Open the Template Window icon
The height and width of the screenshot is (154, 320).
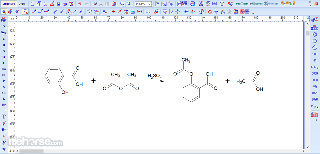(315, 20)
